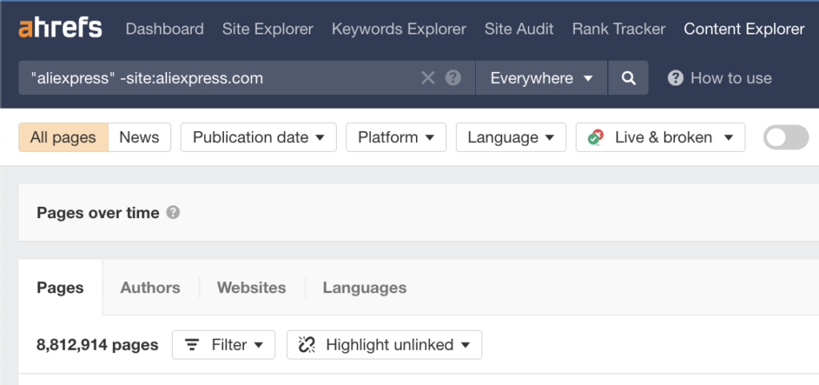Expand the Platform filter
This screenshot has width=819, height=385.
click(396, 137)
